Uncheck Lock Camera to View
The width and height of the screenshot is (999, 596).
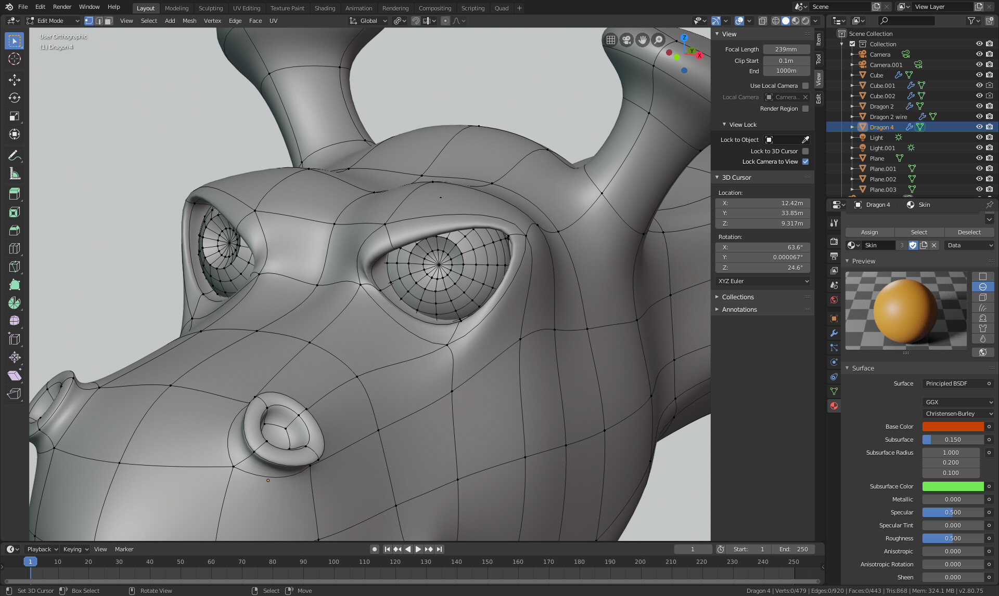805,162
